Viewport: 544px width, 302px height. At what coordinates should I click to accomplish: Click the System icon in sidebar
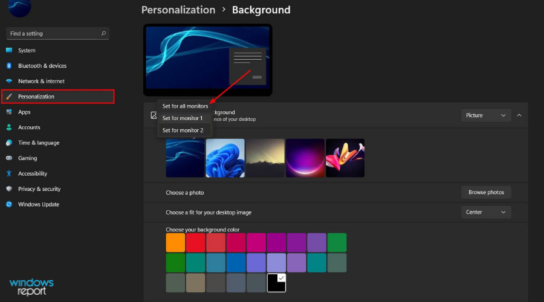(x=9, y=50)
